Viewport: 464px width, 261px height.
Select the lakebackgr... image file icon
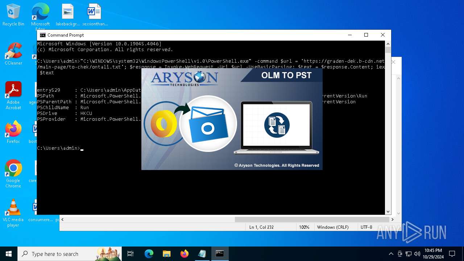pyautogui.click(x=68, y=15)
